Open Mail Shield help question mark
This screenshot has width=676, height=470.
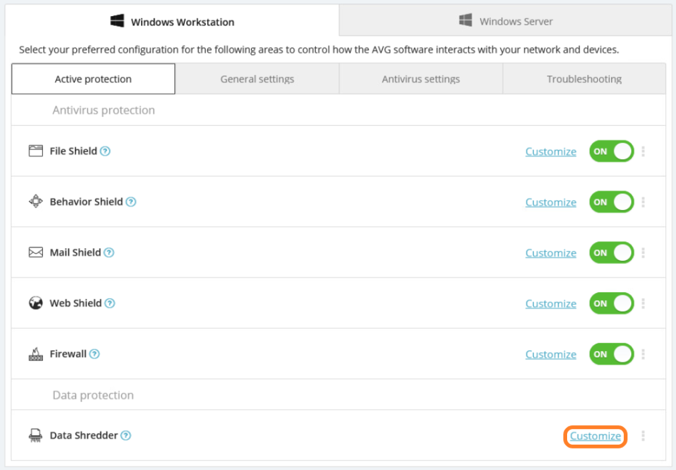tap(109, 253)
